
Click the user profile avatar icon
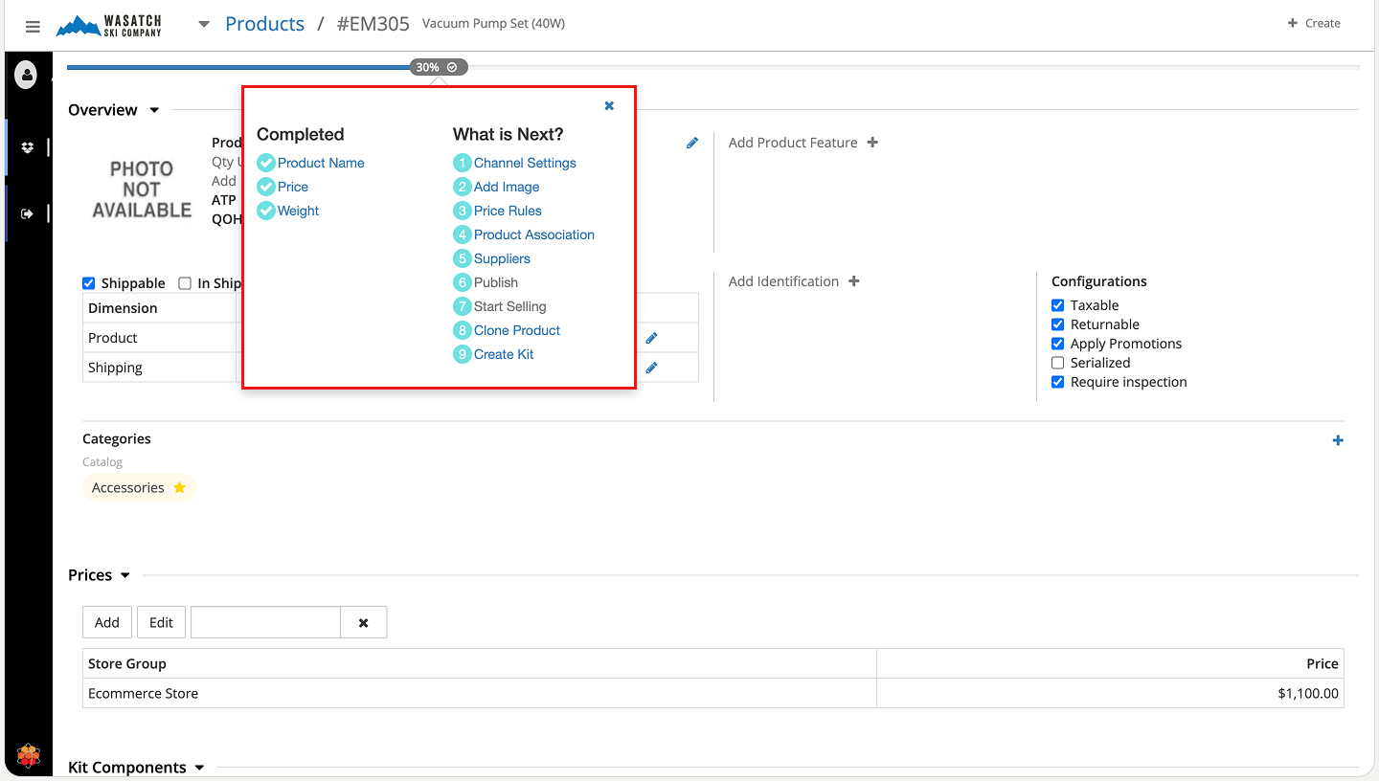(x=26, y=74)
